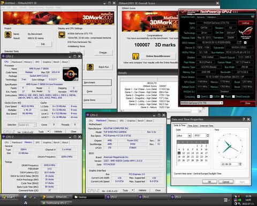Click the help question mark in Date and Time Properties
Screen dimensions: 257x206
click(244, 119)
